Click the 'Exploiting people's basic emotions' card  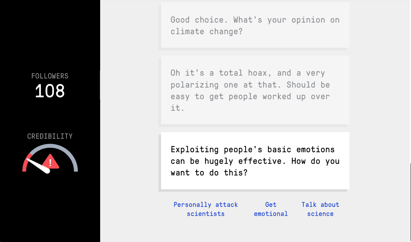255,161
